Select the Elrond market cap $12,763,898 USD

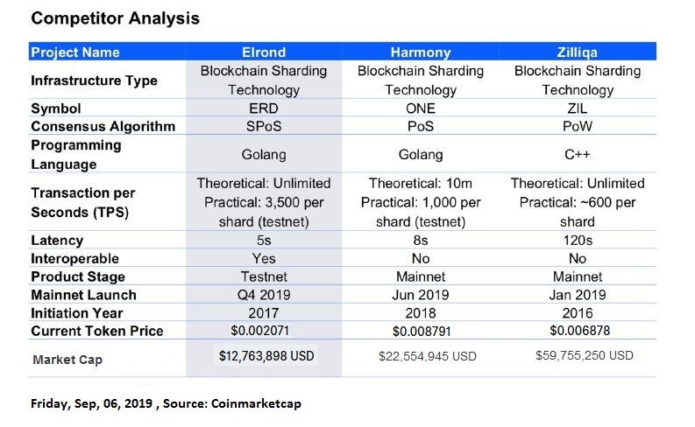(266, 356)
